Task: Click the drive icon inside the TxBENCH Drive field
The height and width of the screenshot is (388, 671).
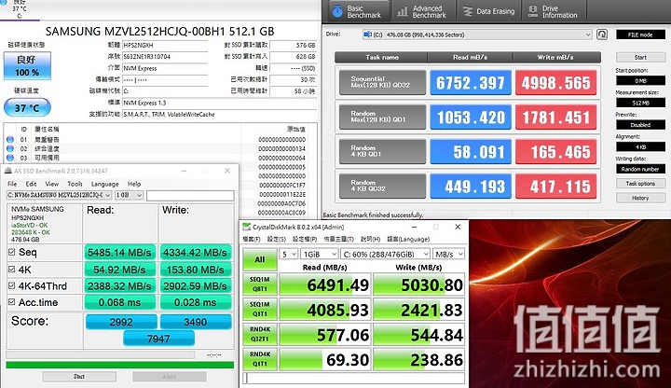Action: click(367, 35)
